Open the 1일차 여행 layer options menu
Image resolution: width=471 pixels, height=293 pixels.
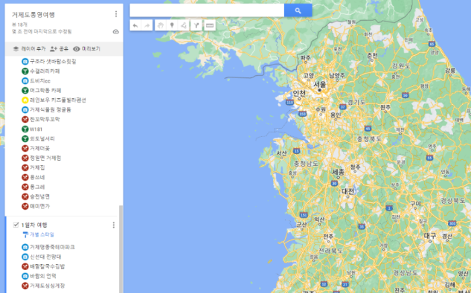coord(114,225)
